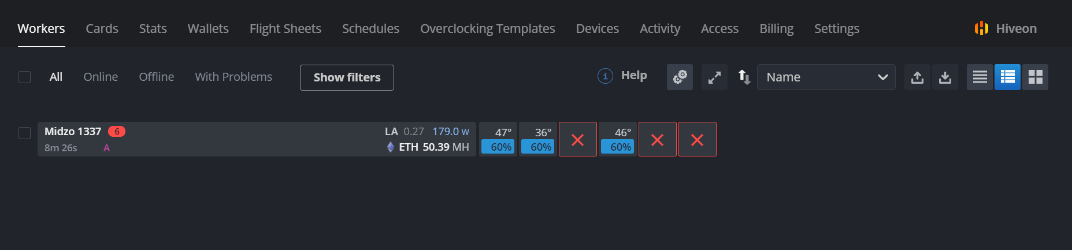Toggle the sort direction arrows
This screenshot has width=1072, height=250.
744,77
